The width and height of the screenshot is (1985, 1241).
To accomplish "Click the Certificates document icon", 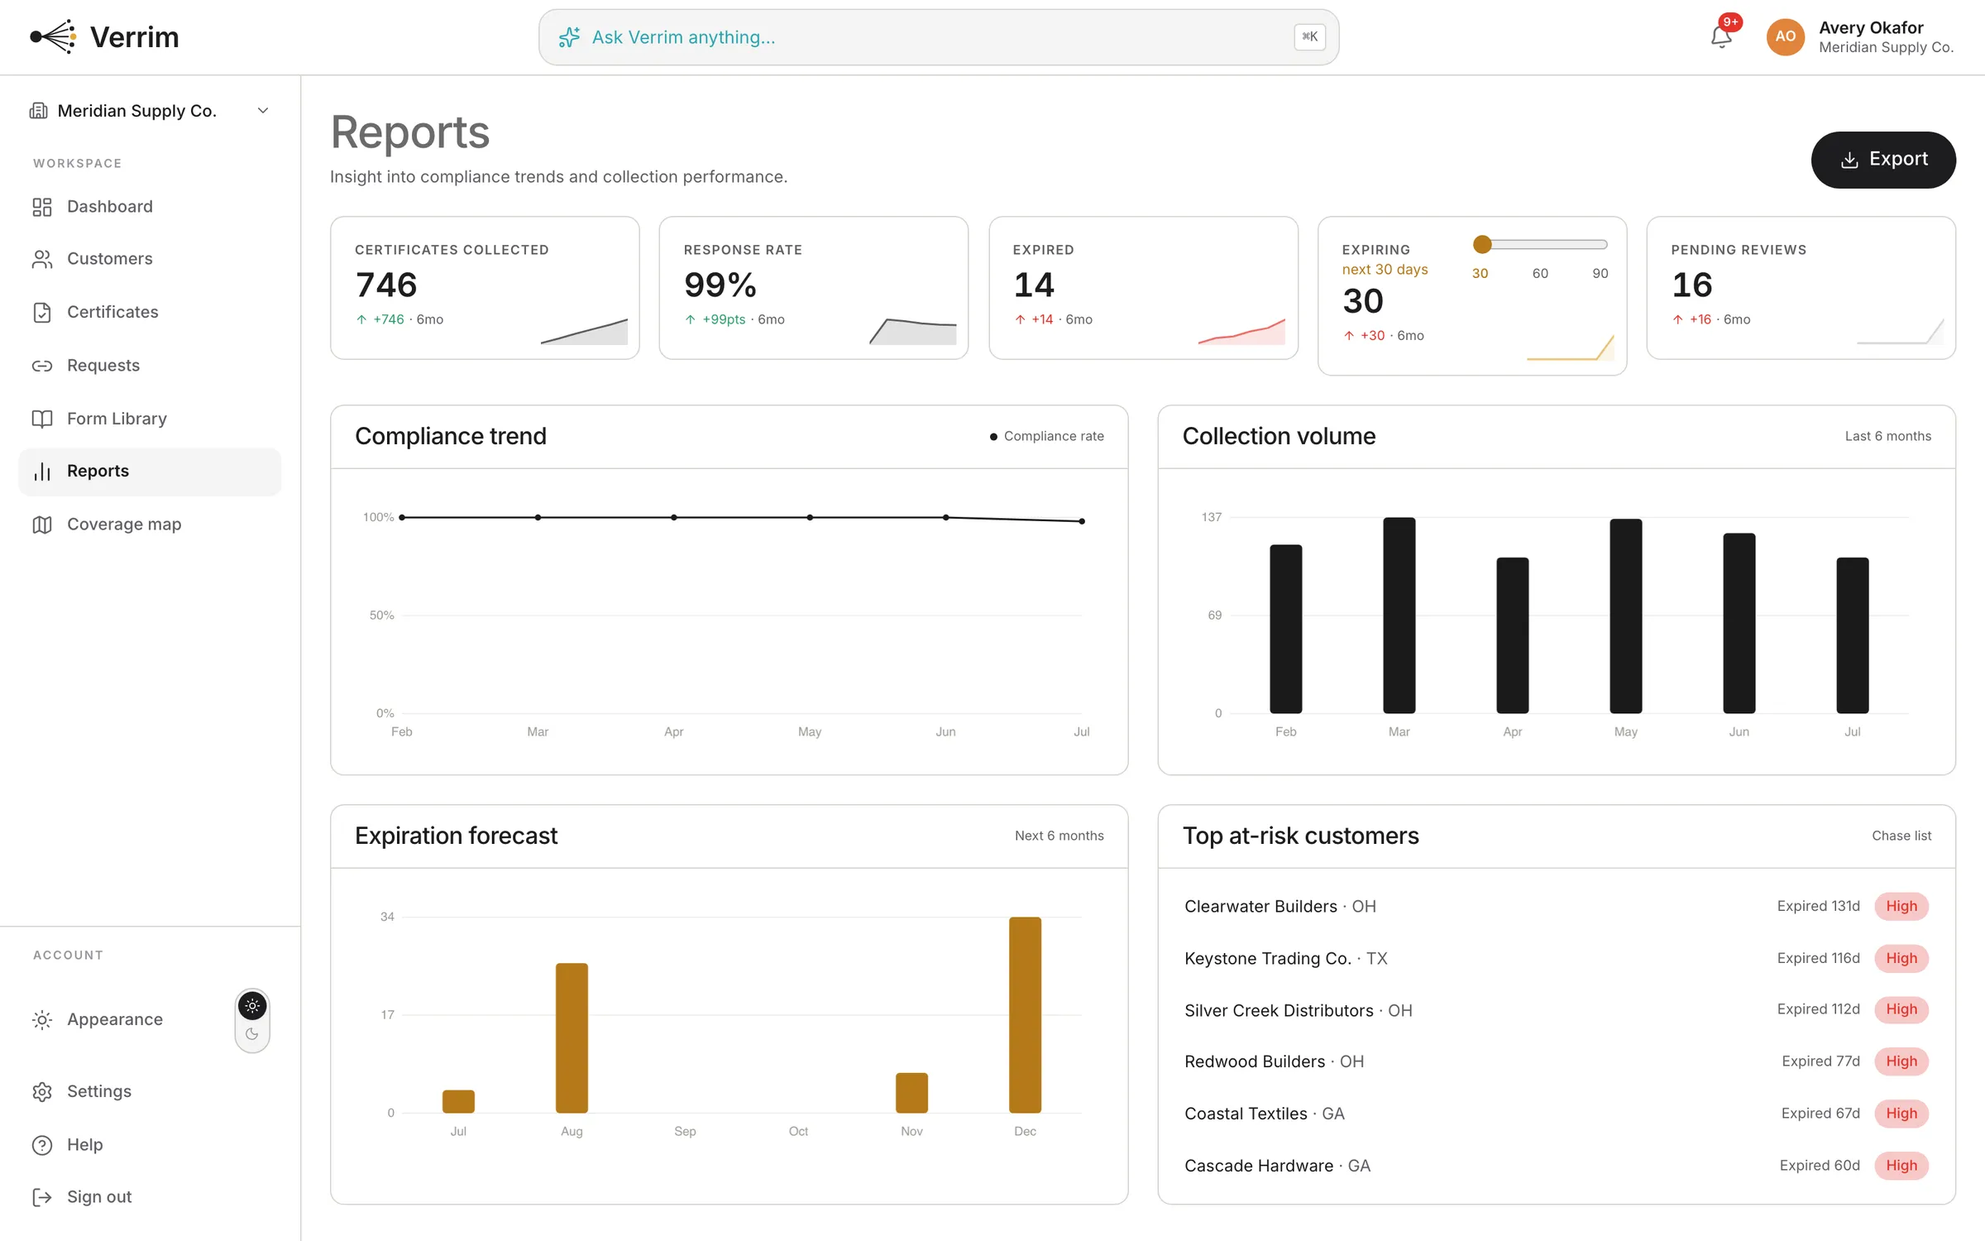I will [x=42, y=312].
